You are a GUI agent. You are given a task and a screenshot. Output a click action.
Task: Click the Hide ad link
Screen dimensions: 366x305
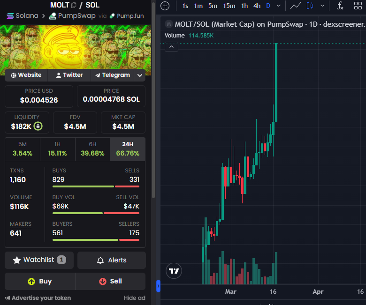click(x=135, y=298)
